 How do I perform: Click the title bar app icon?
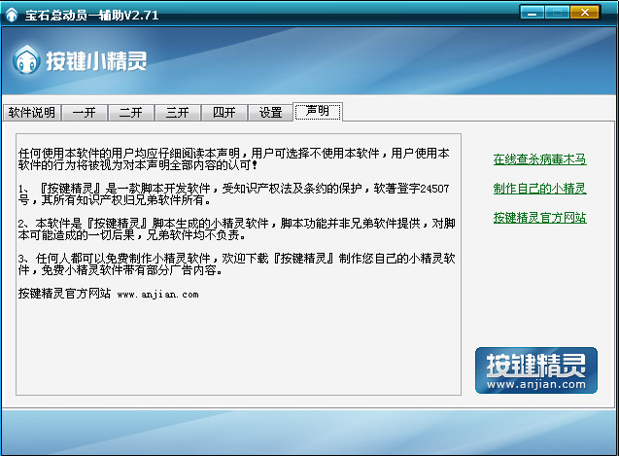pyautogui.click(x=12, y=15)
